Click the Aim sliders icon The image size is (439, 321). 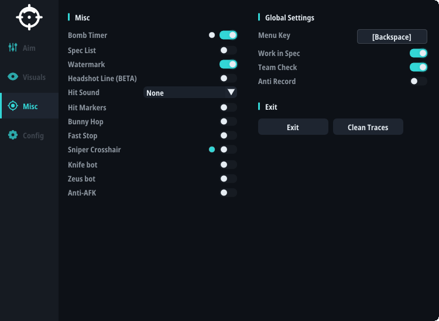click(x=13, y=47)
